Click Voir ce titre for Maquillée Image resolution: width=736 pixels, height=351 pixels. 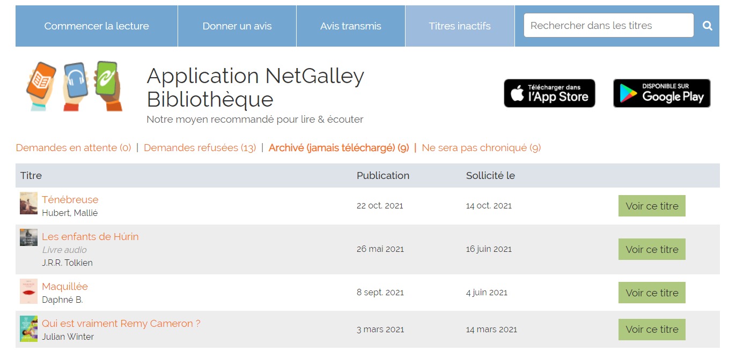[652, 293]
